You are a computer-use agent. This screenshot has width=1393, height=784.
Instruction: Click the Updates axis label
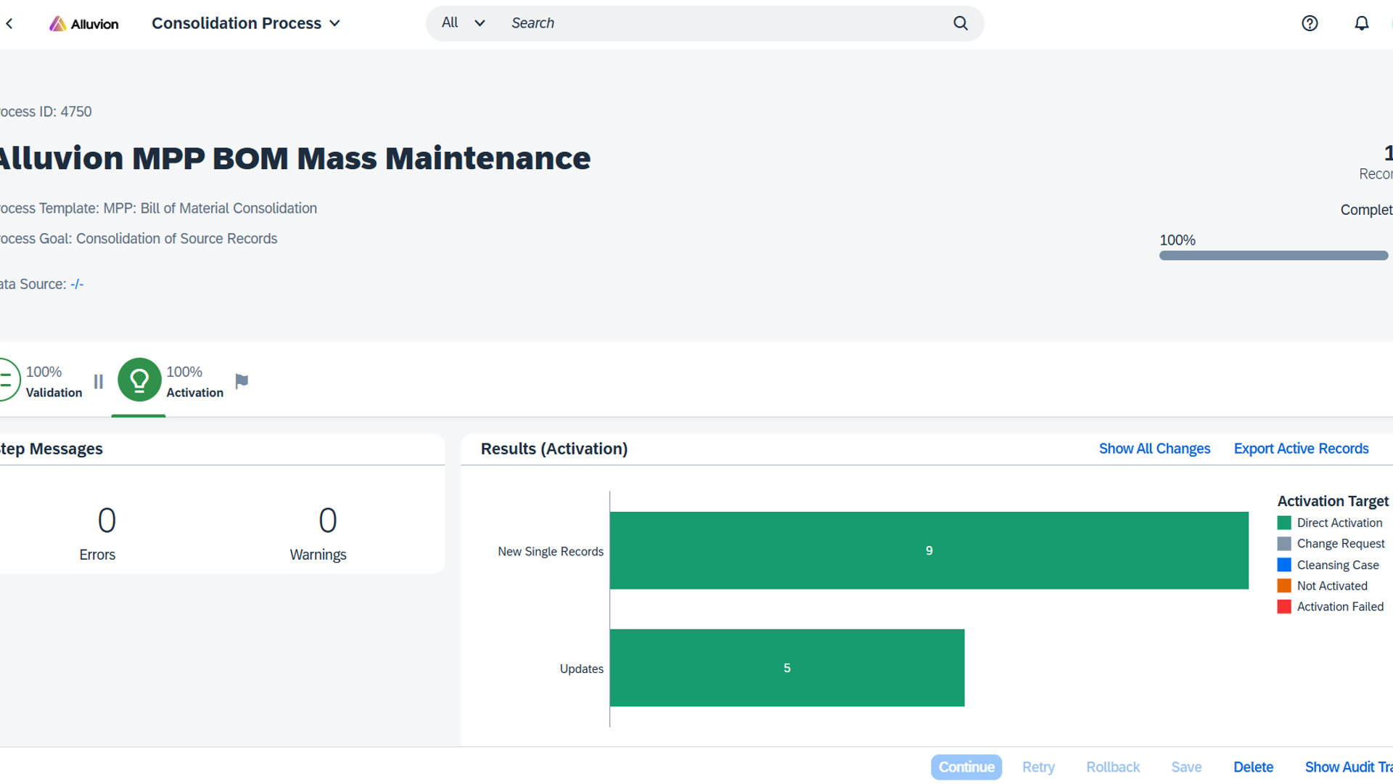click(581, 669)
